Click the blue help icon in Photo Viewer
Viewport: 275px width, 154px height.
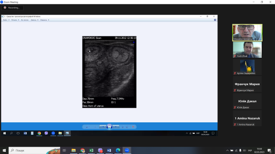click(x=215, y=20)
